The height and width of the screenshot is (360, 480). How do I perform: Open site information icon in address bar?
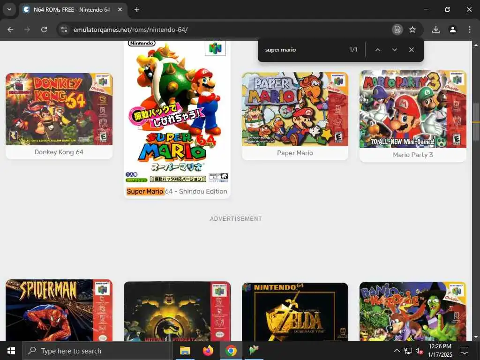pos(64,30)
